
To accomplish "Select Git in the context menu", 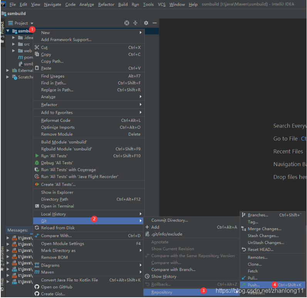I will [88, 221].
